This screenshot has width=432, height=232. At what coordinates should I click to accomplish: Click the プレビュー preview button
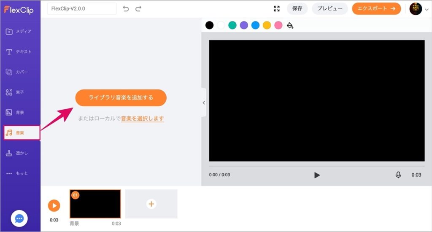[x=330, y=8]
